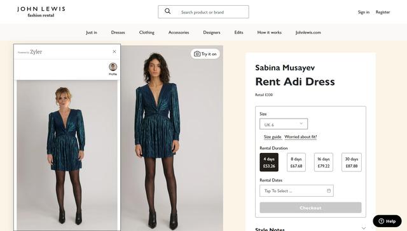
Task: Select the 4 days rental duration
Action: click(x=269, y=162)
